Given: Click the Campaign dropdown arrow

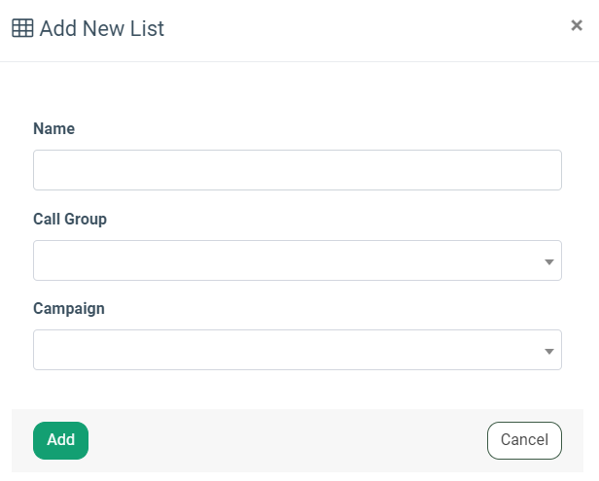Looking at the screenshot, I should click(548, 351).
